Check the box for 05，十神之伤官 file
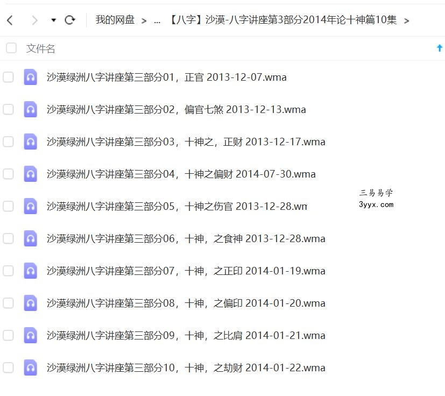 pos(8,206)
